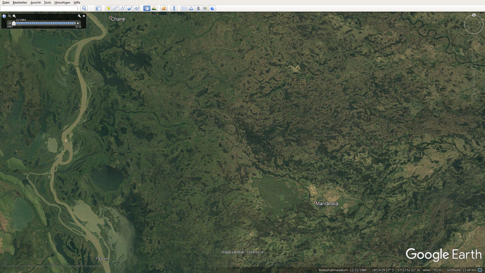Click the Email envelope icon
This screenshot has width=485, height=273.
click(184, 8)
